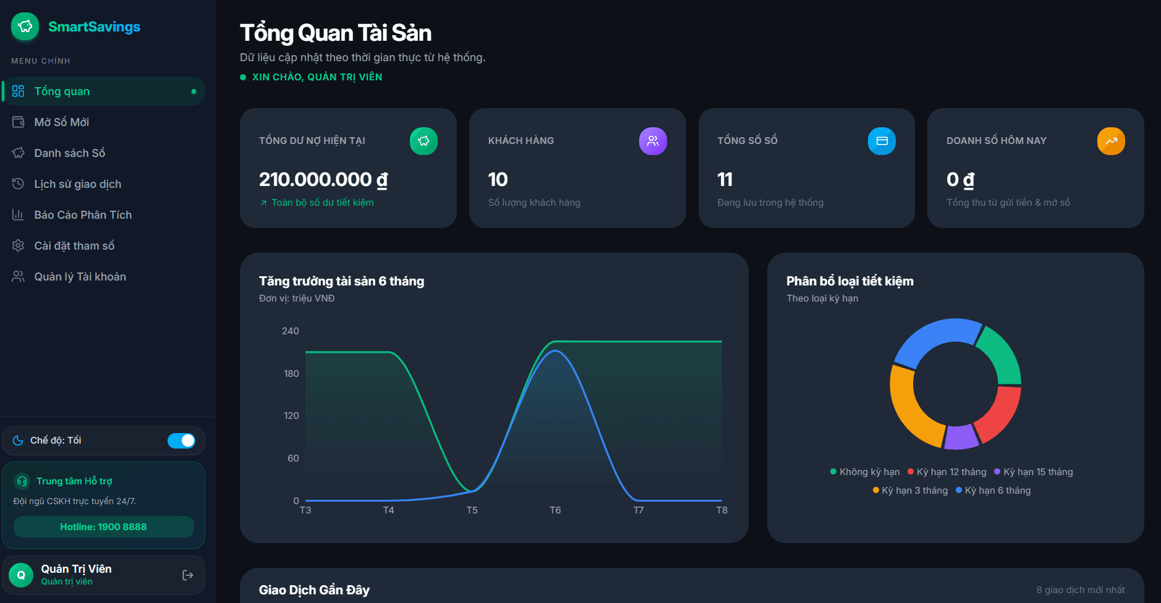Click the blue card icon on Tổng số sổ card

(882, 141)
